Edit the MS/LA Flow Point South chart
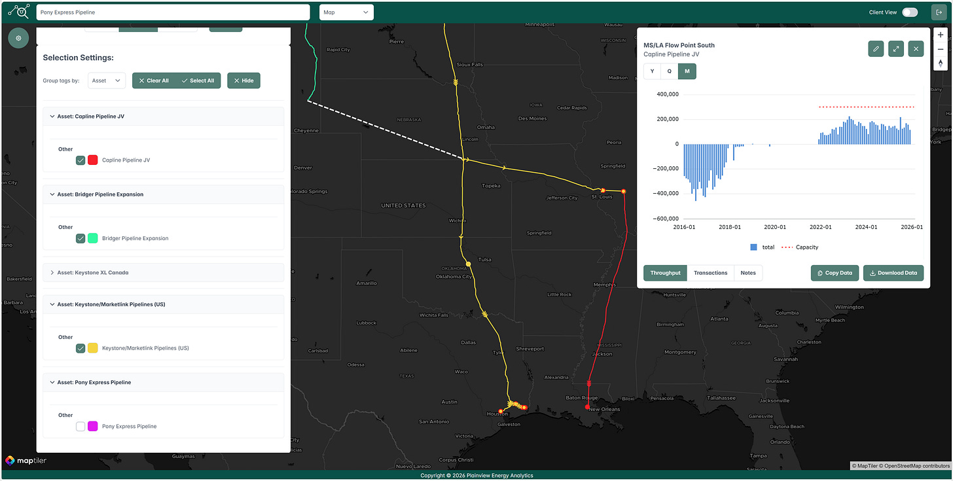The width and height of the screenshot is (953, 481). [x=876, y=48]
